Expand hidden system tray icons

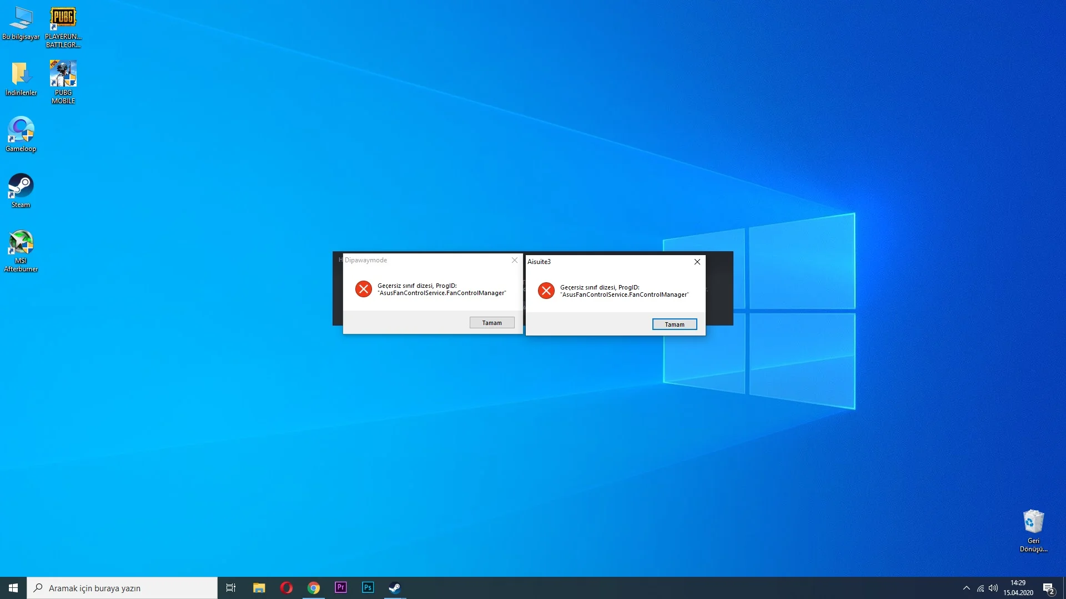(966, 588)
